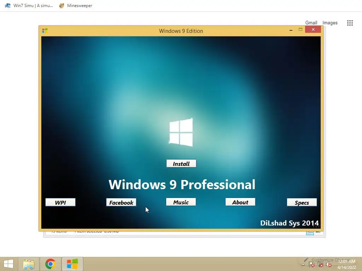Close the Windows 9 Edition window
362x271 pixels.
313,30
